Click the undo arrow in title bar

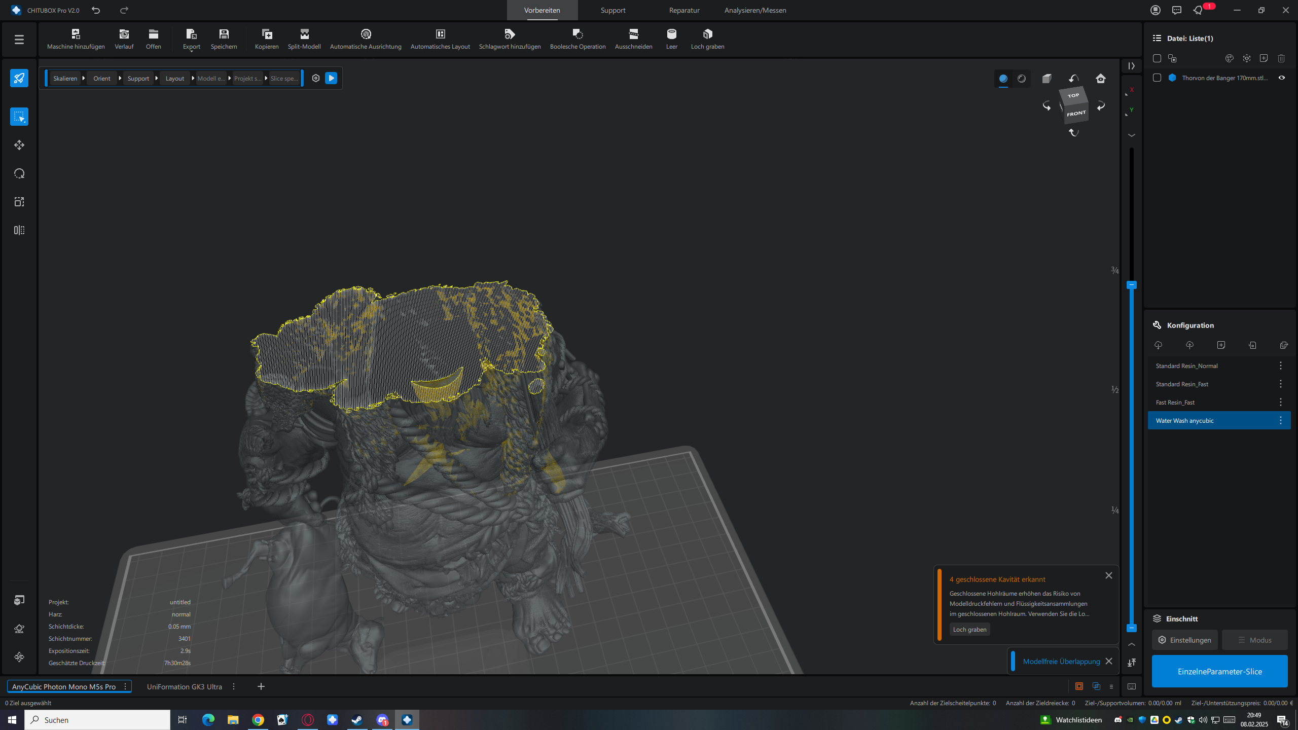(96, 10)
